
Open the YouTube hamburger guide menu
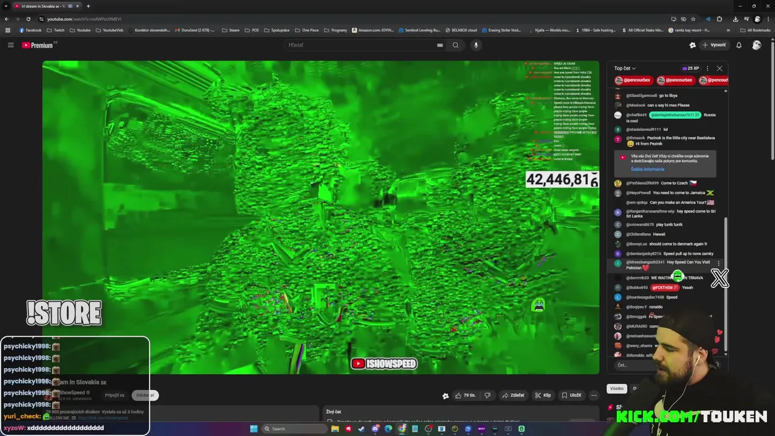click(x=10, y=45)
